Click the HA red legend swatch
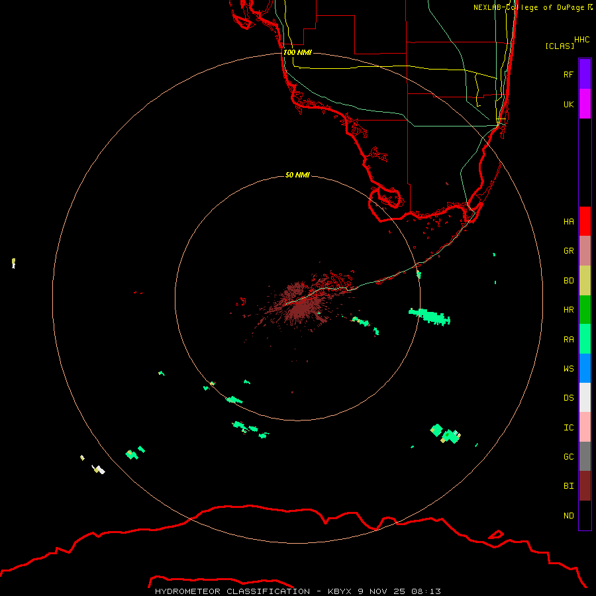The image size is (596, 596). click(x=585, y=221)
